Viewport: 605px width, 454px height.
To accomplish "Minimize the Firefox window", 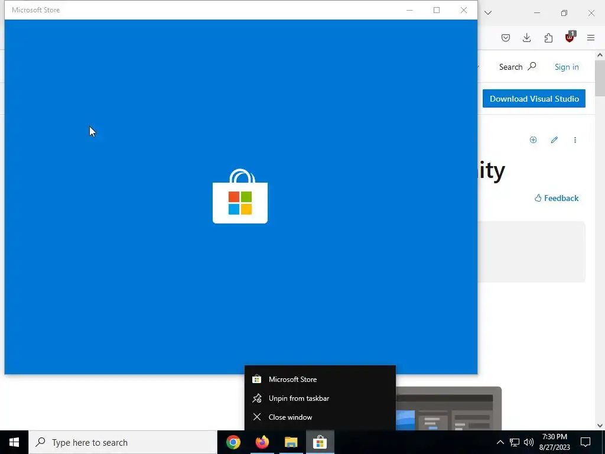I will [537, 13].
